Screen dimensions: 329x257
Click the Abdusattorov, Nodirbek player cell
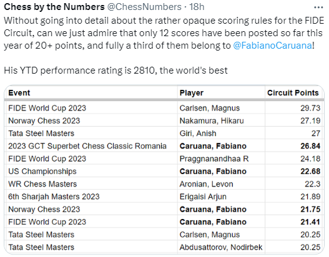[221, 247]
